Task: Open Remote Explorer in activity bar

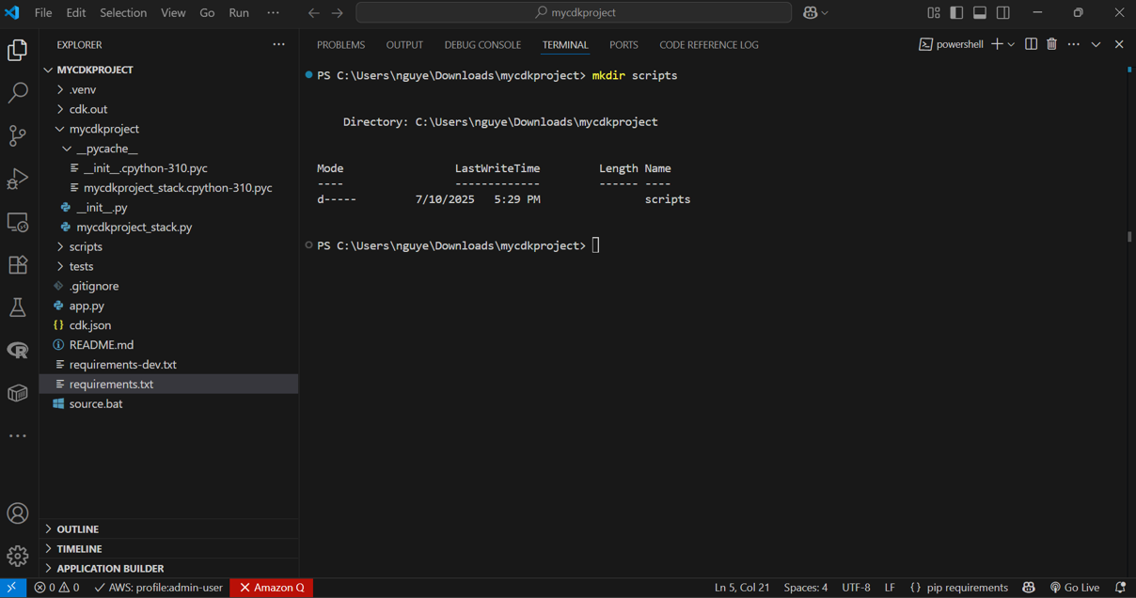Action: (18, 222)
